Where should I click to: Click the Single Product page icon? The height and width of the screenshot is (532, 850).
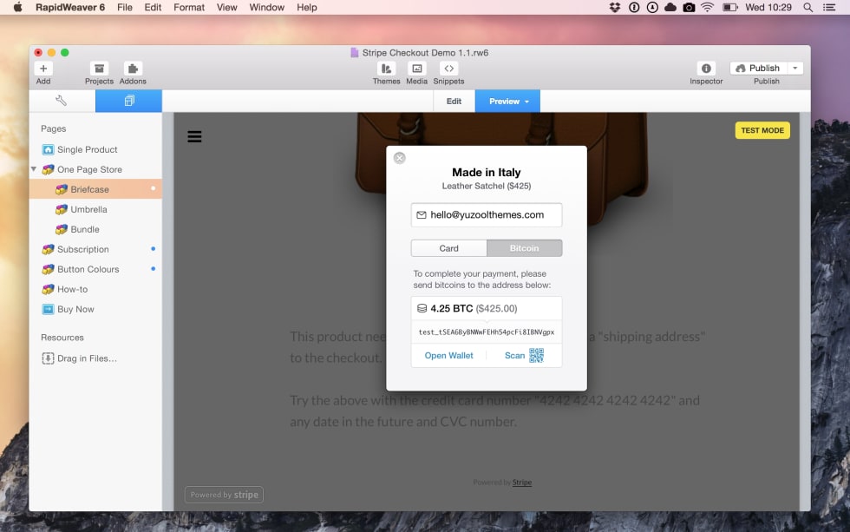[x=49, y=149]
